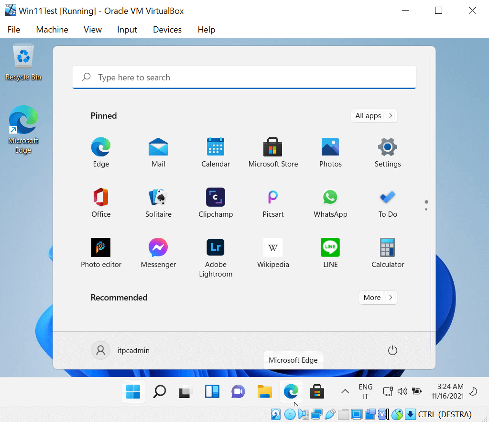Click ENG IT language indicator
The image size is (489, 422).
[366, 392]
